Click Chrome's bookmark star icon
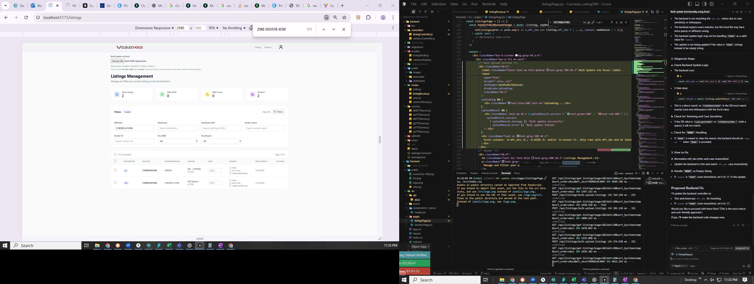This screenshot has height=284, width=754. [x=344, y=17]
